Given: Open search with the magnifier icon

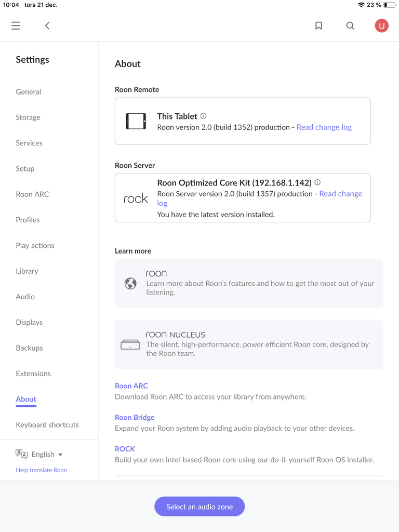Looking at the screenshot, I should click(350, 26).
